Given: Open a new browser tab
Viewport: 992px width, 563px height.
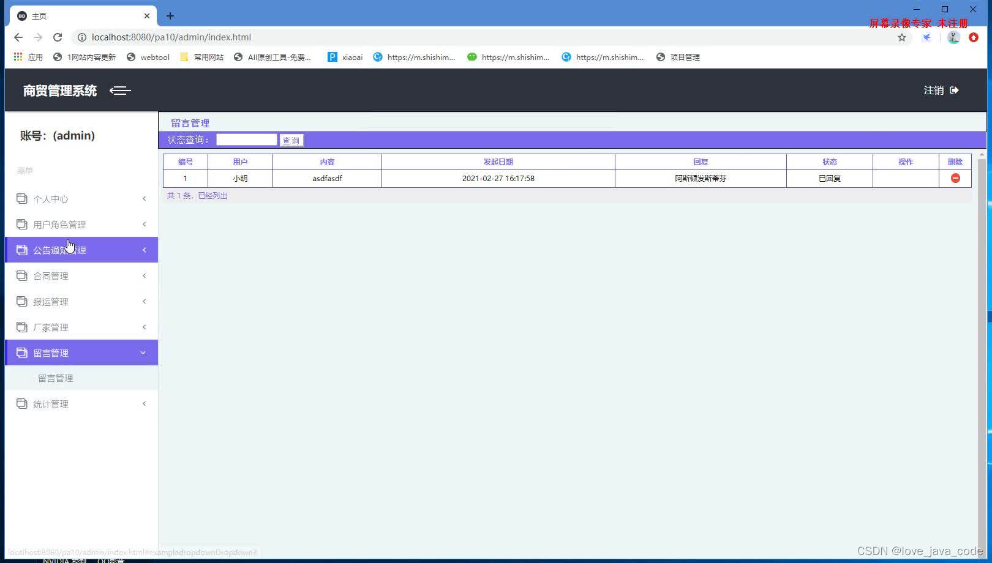Looking at the screenshot, I should [170, 16].
